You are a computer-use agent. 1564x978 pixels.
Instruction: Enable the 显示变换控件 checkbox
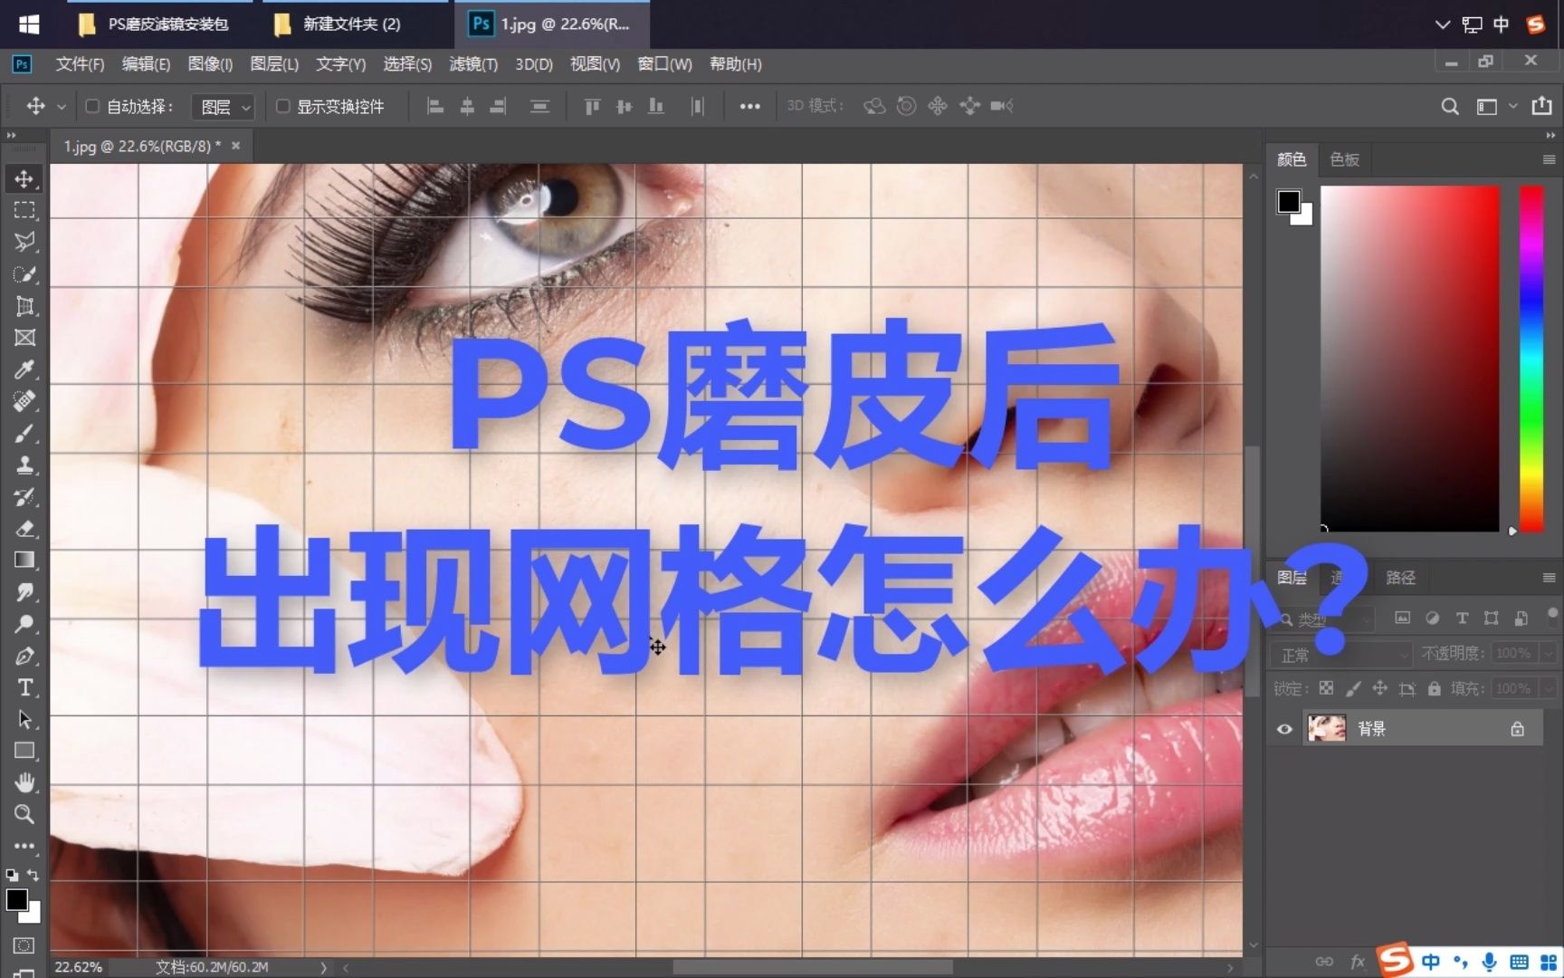(x=282, y=106)
